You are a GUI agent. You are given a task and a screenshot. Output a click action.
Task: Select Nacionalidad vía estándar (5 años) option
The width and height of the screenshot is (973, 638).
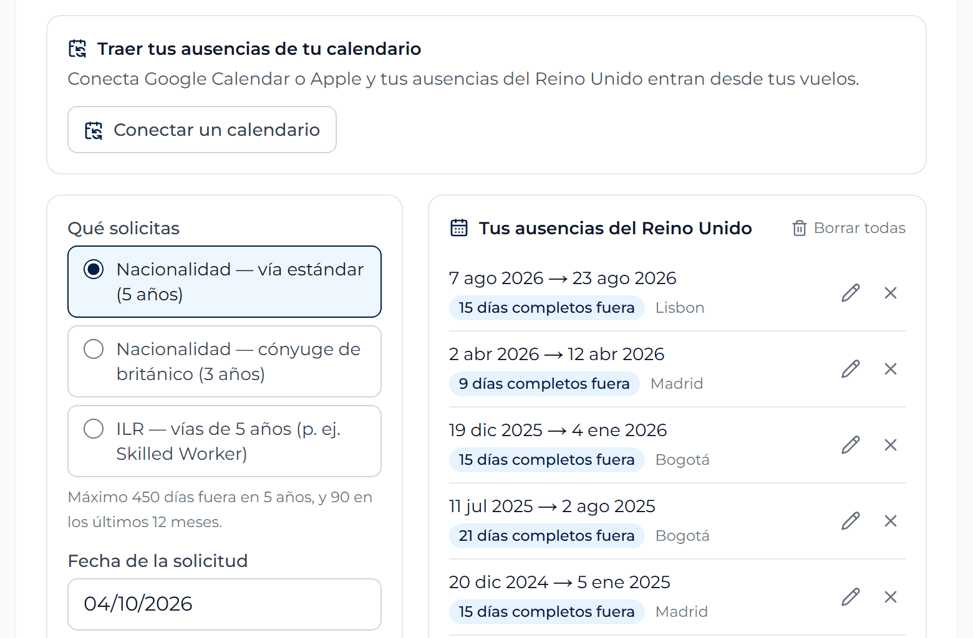tap(225, 282)
